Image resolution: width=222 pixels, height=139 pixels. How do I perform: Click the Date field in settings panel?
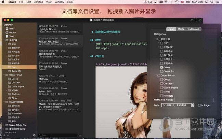point(177,105)
